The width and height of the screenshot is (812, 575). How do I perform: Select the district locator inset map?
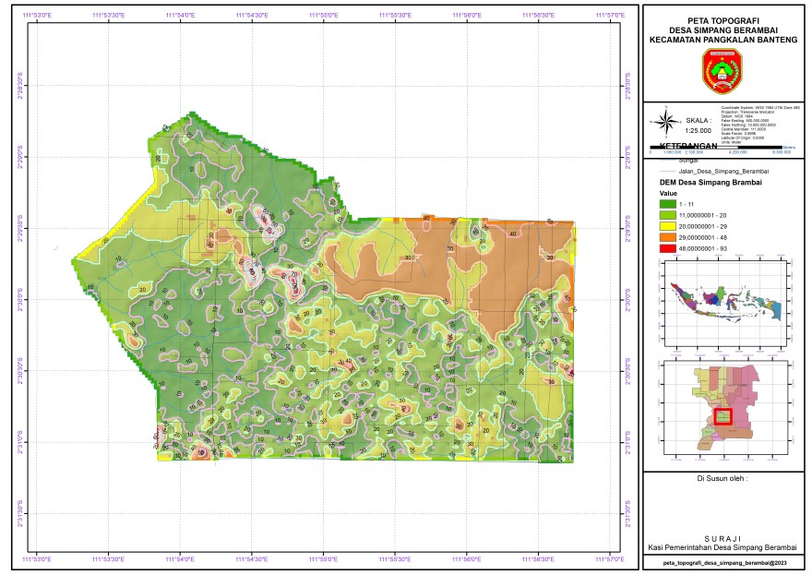pyautogui.click(x=723, y=409)
